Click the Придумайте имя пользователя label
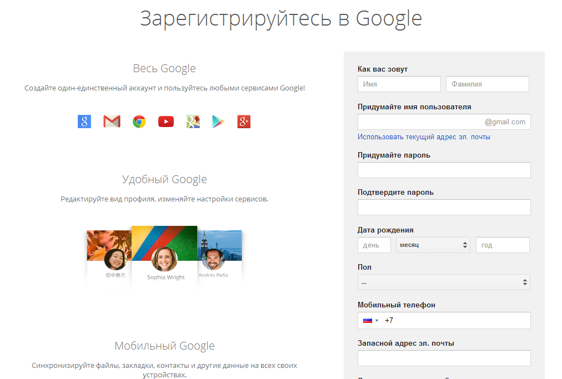This screenshot has height=379, width=562. point(414,107)
